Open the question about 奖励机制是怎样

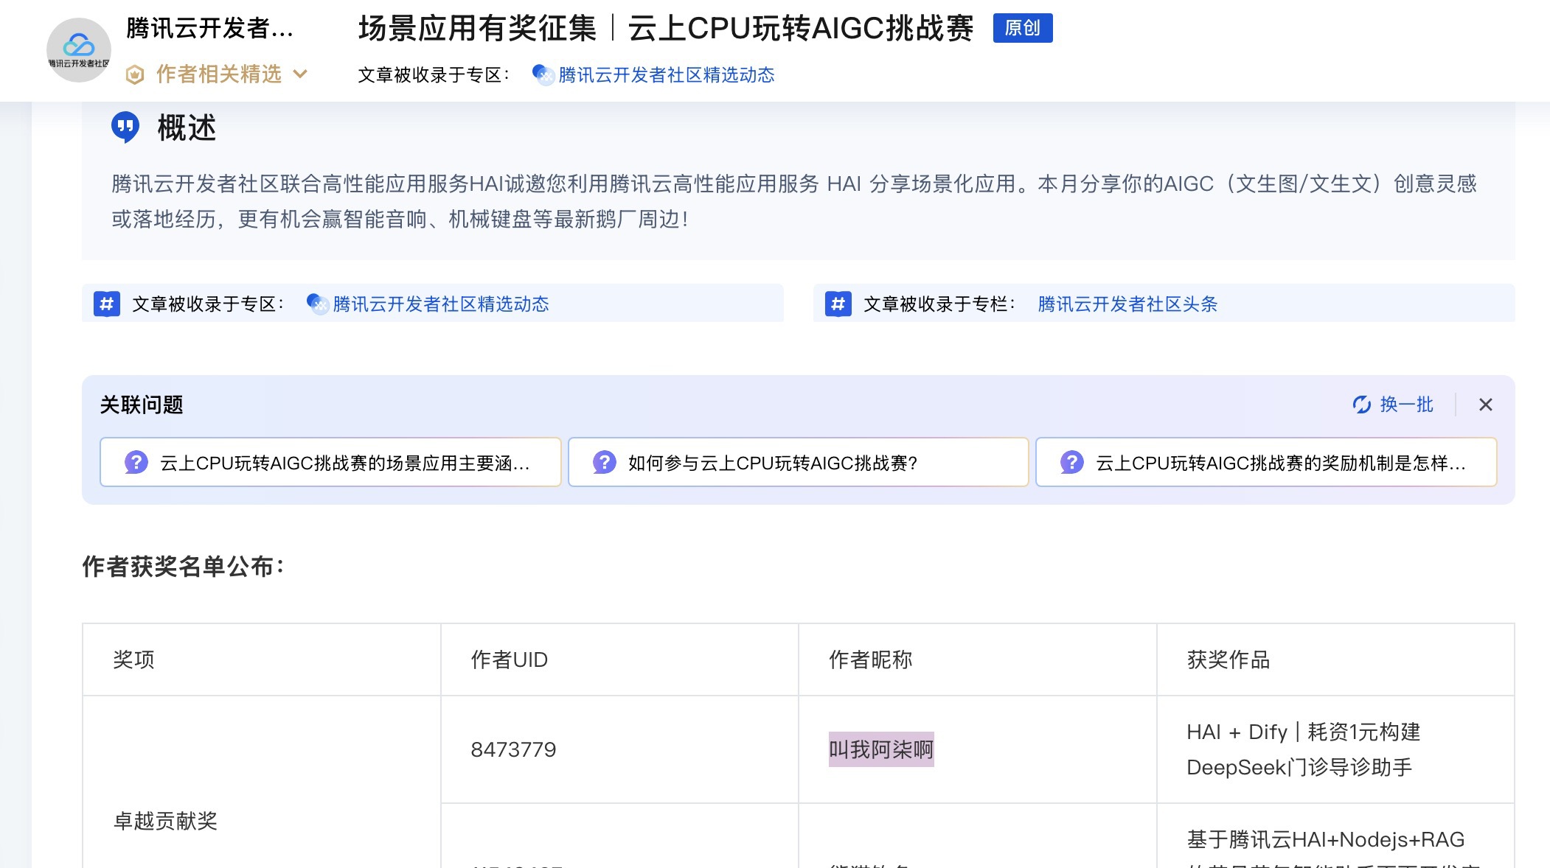click(1280, 463)
